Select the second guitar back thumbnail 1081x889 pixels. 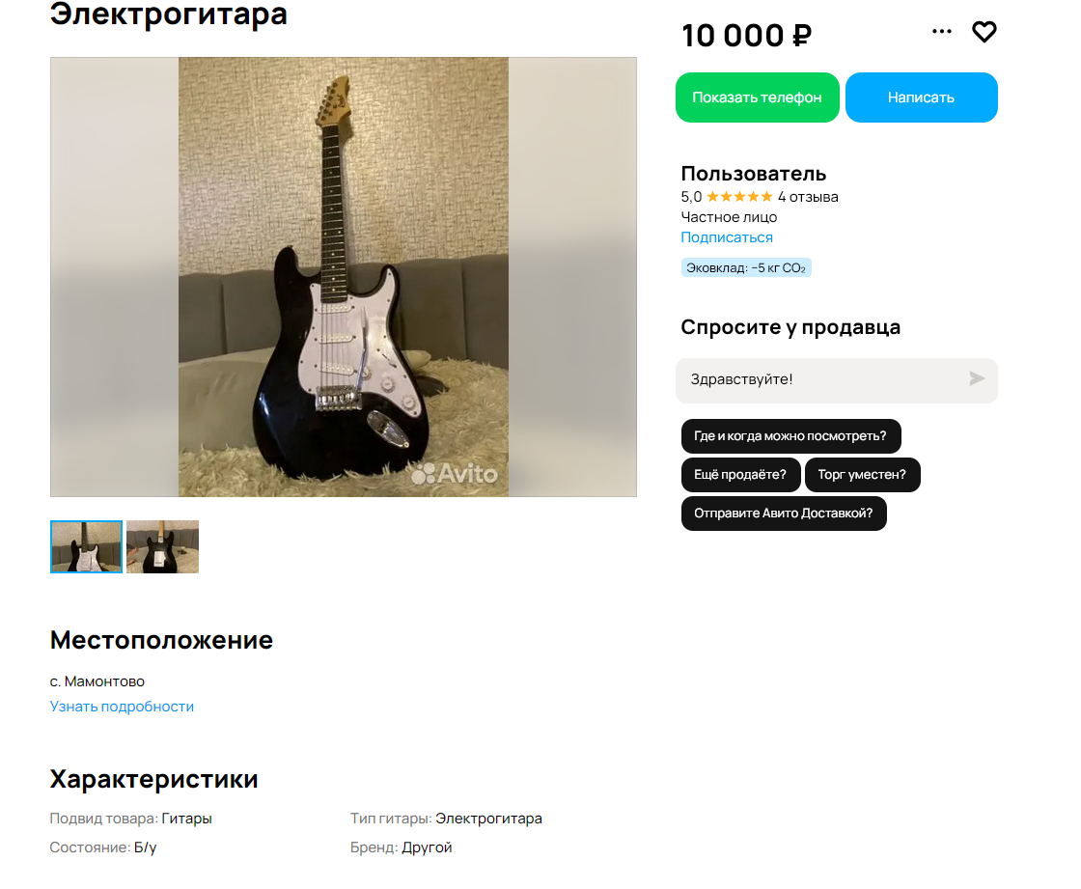(163, 547)
